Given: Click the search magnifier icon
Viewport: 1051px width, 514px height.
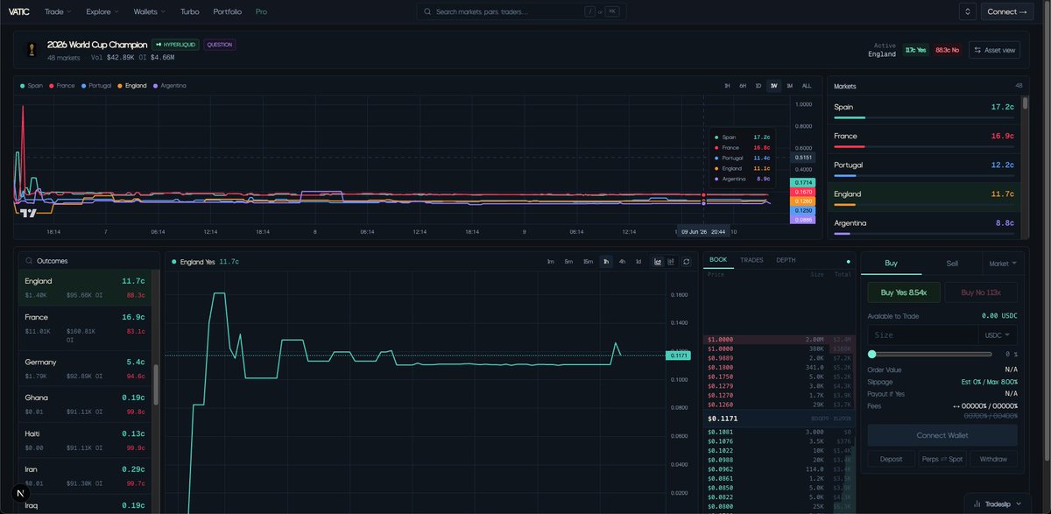Looking at the screenshot, I should 427,11.
